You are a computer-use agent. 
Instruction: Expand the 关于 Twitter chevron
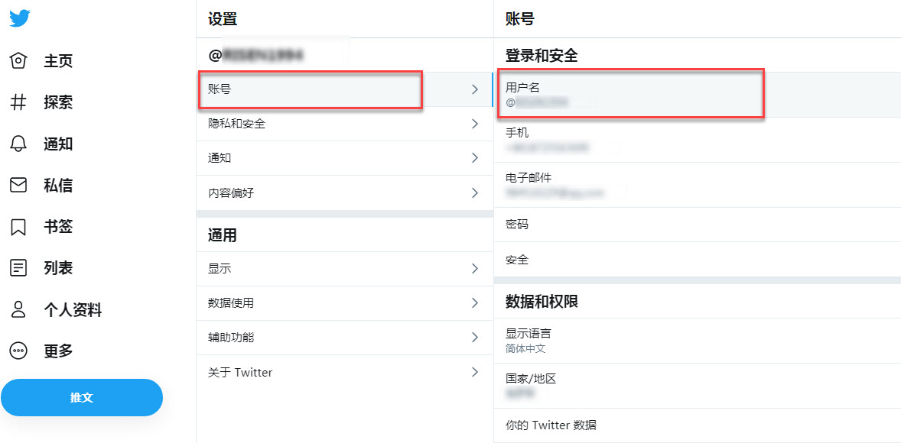point(474,372)
